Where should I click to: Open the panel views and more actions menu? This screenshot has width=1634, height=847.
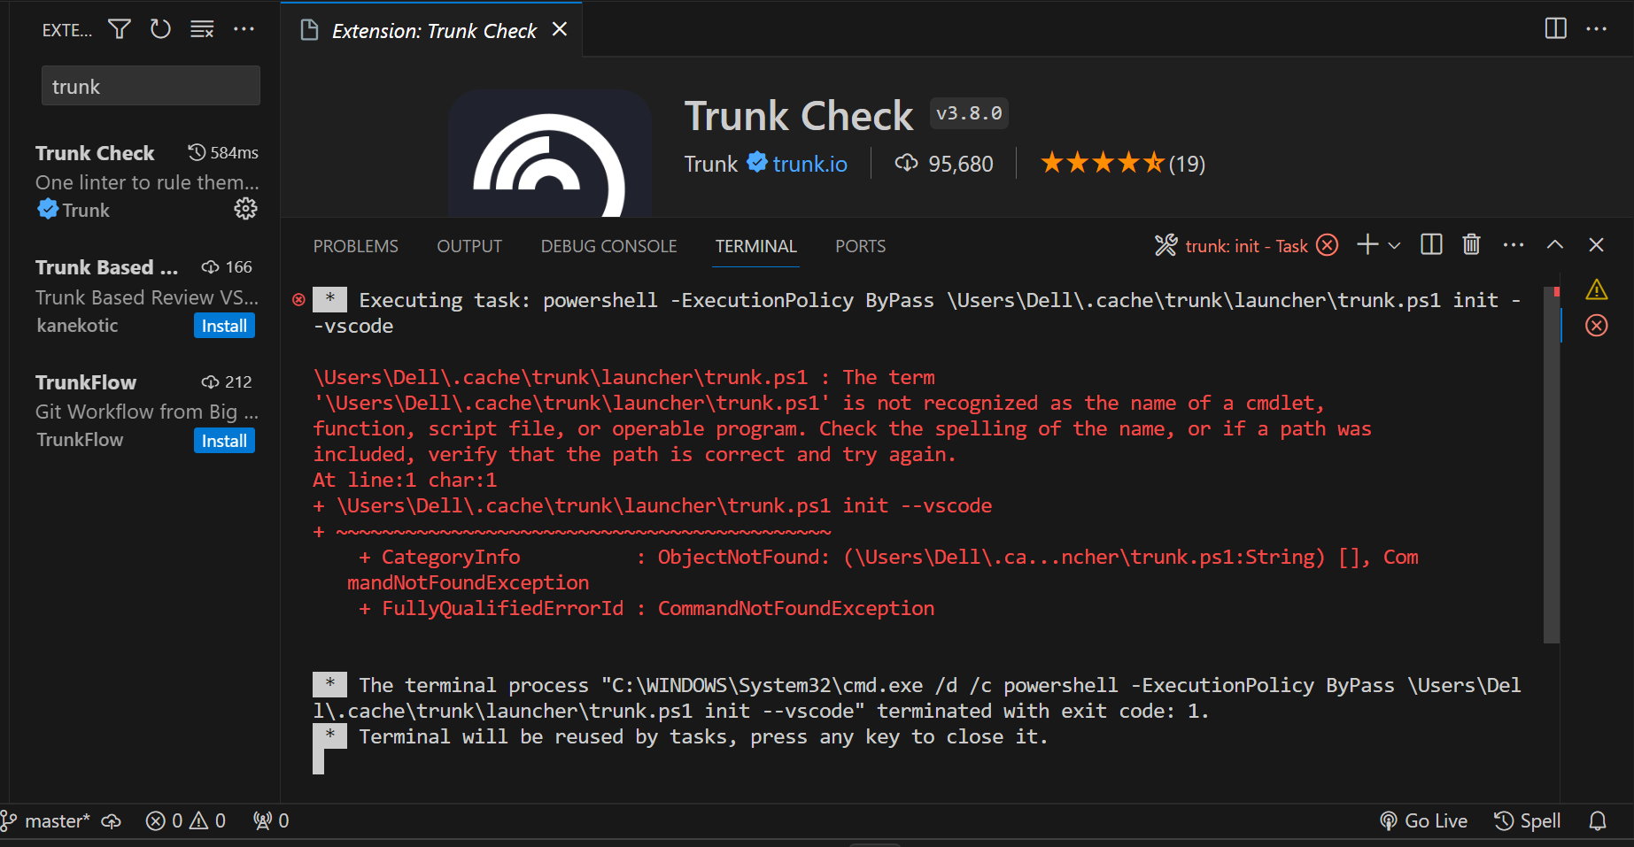point(1514,244)
